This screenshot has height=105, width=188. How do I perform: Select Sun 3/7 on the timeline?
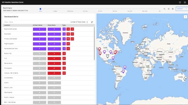pyautogui.click(x=130, y=11)
